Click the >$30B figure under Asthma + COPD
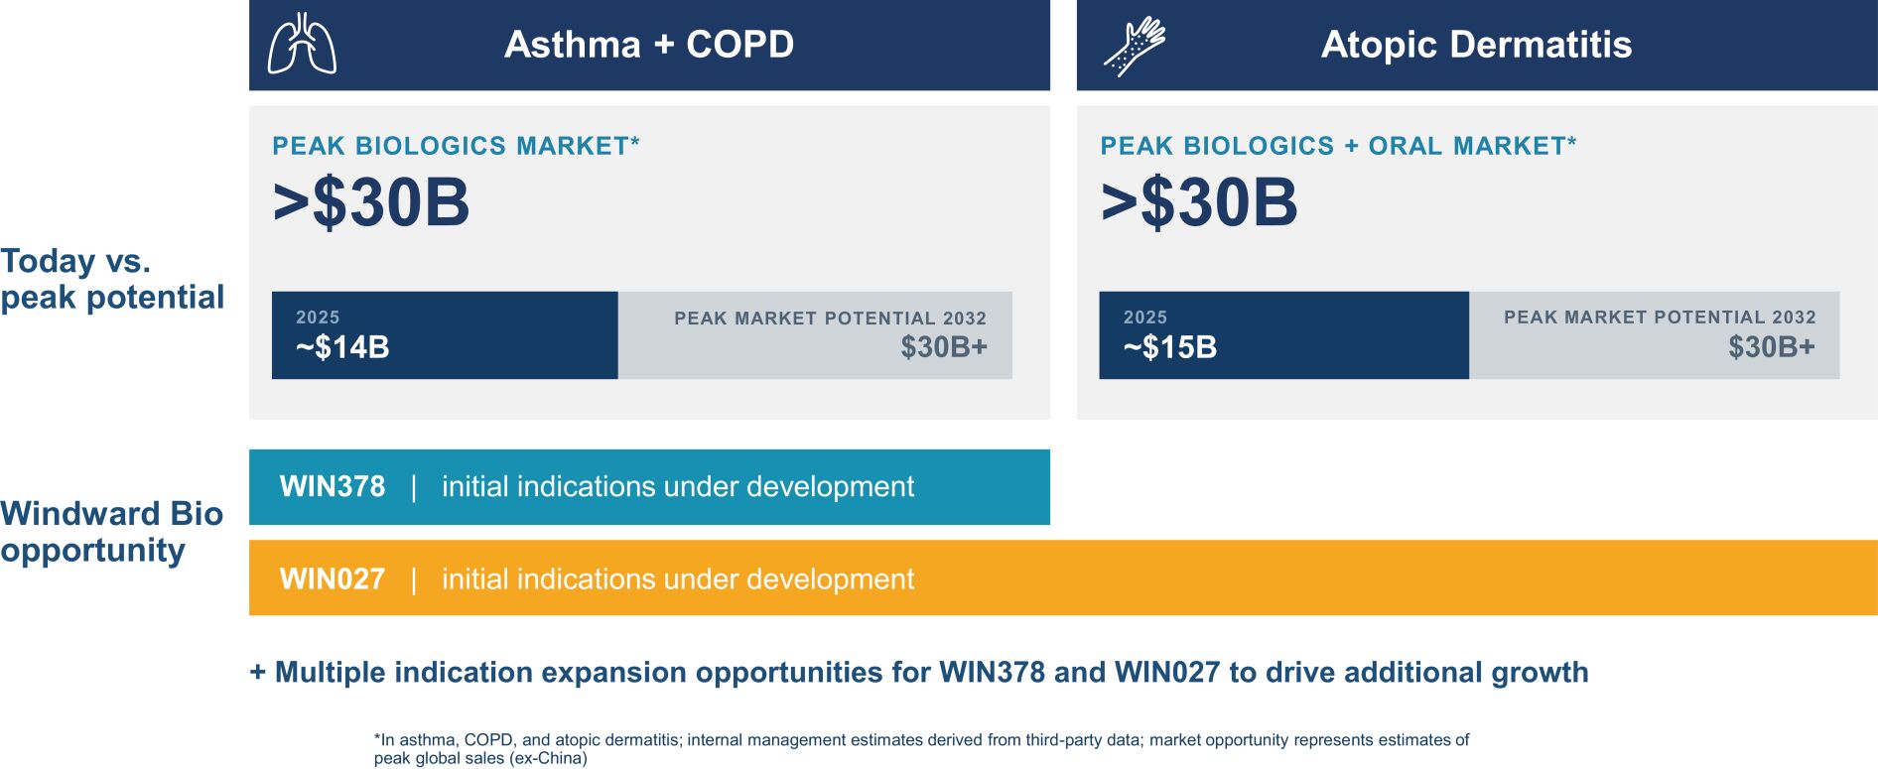The width and height of the screenshot is (1878, 769). pos(371,202)
